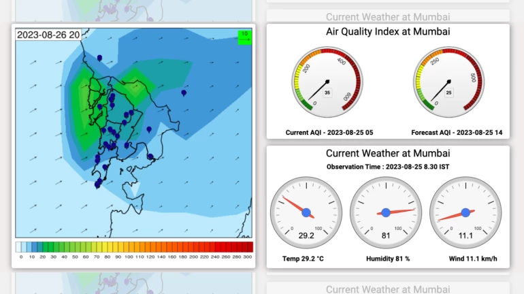Viewport: 524px width, 294px height.
Task: Click the Forecast AQI - 2023-08-25 14 label
Action: (457, 132)
